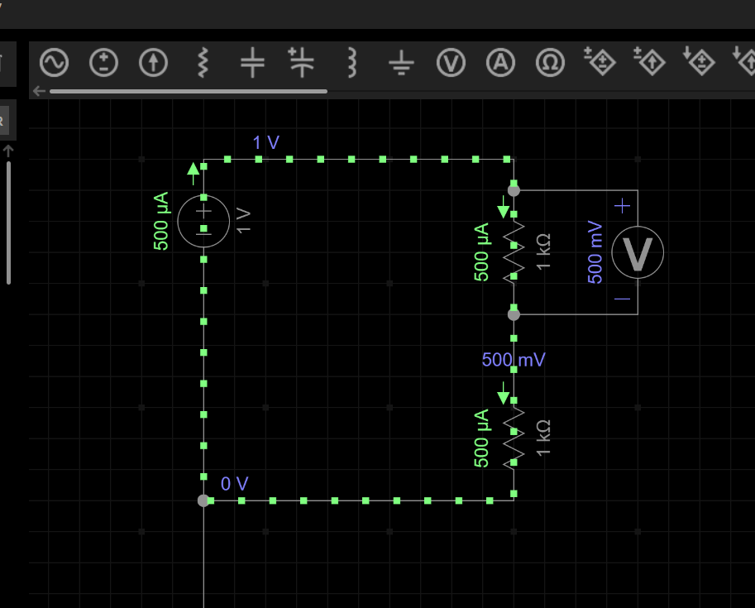Viewport: 755px width, 608px height.
Task: Select the polarized capacitor tool
Action: (x=302, y=63)
